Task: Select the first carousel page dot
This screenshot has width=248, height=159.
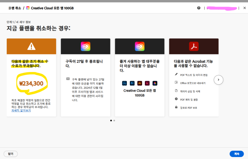Action: coord(111,120)
